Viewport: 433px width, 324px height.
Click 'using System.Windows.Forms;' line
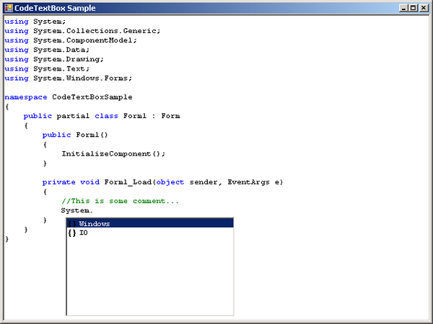tap(69, 78)
